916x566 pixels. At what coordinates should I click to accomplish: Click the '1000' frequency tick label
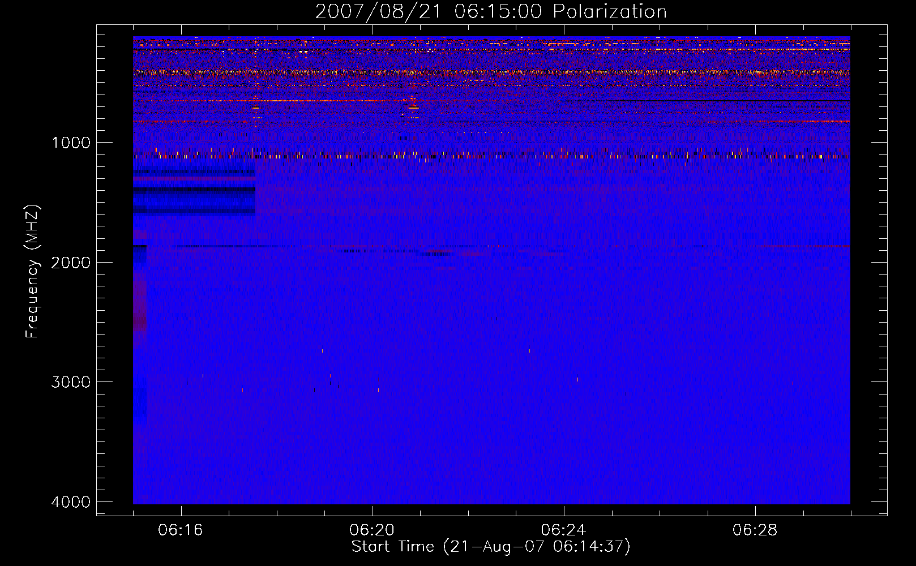tap(71, 142)
